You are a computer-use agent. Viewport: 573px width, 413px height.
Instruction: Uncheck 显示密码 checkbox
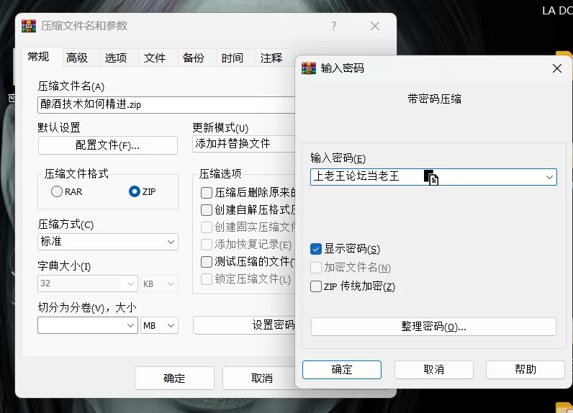tap(316, 249)
